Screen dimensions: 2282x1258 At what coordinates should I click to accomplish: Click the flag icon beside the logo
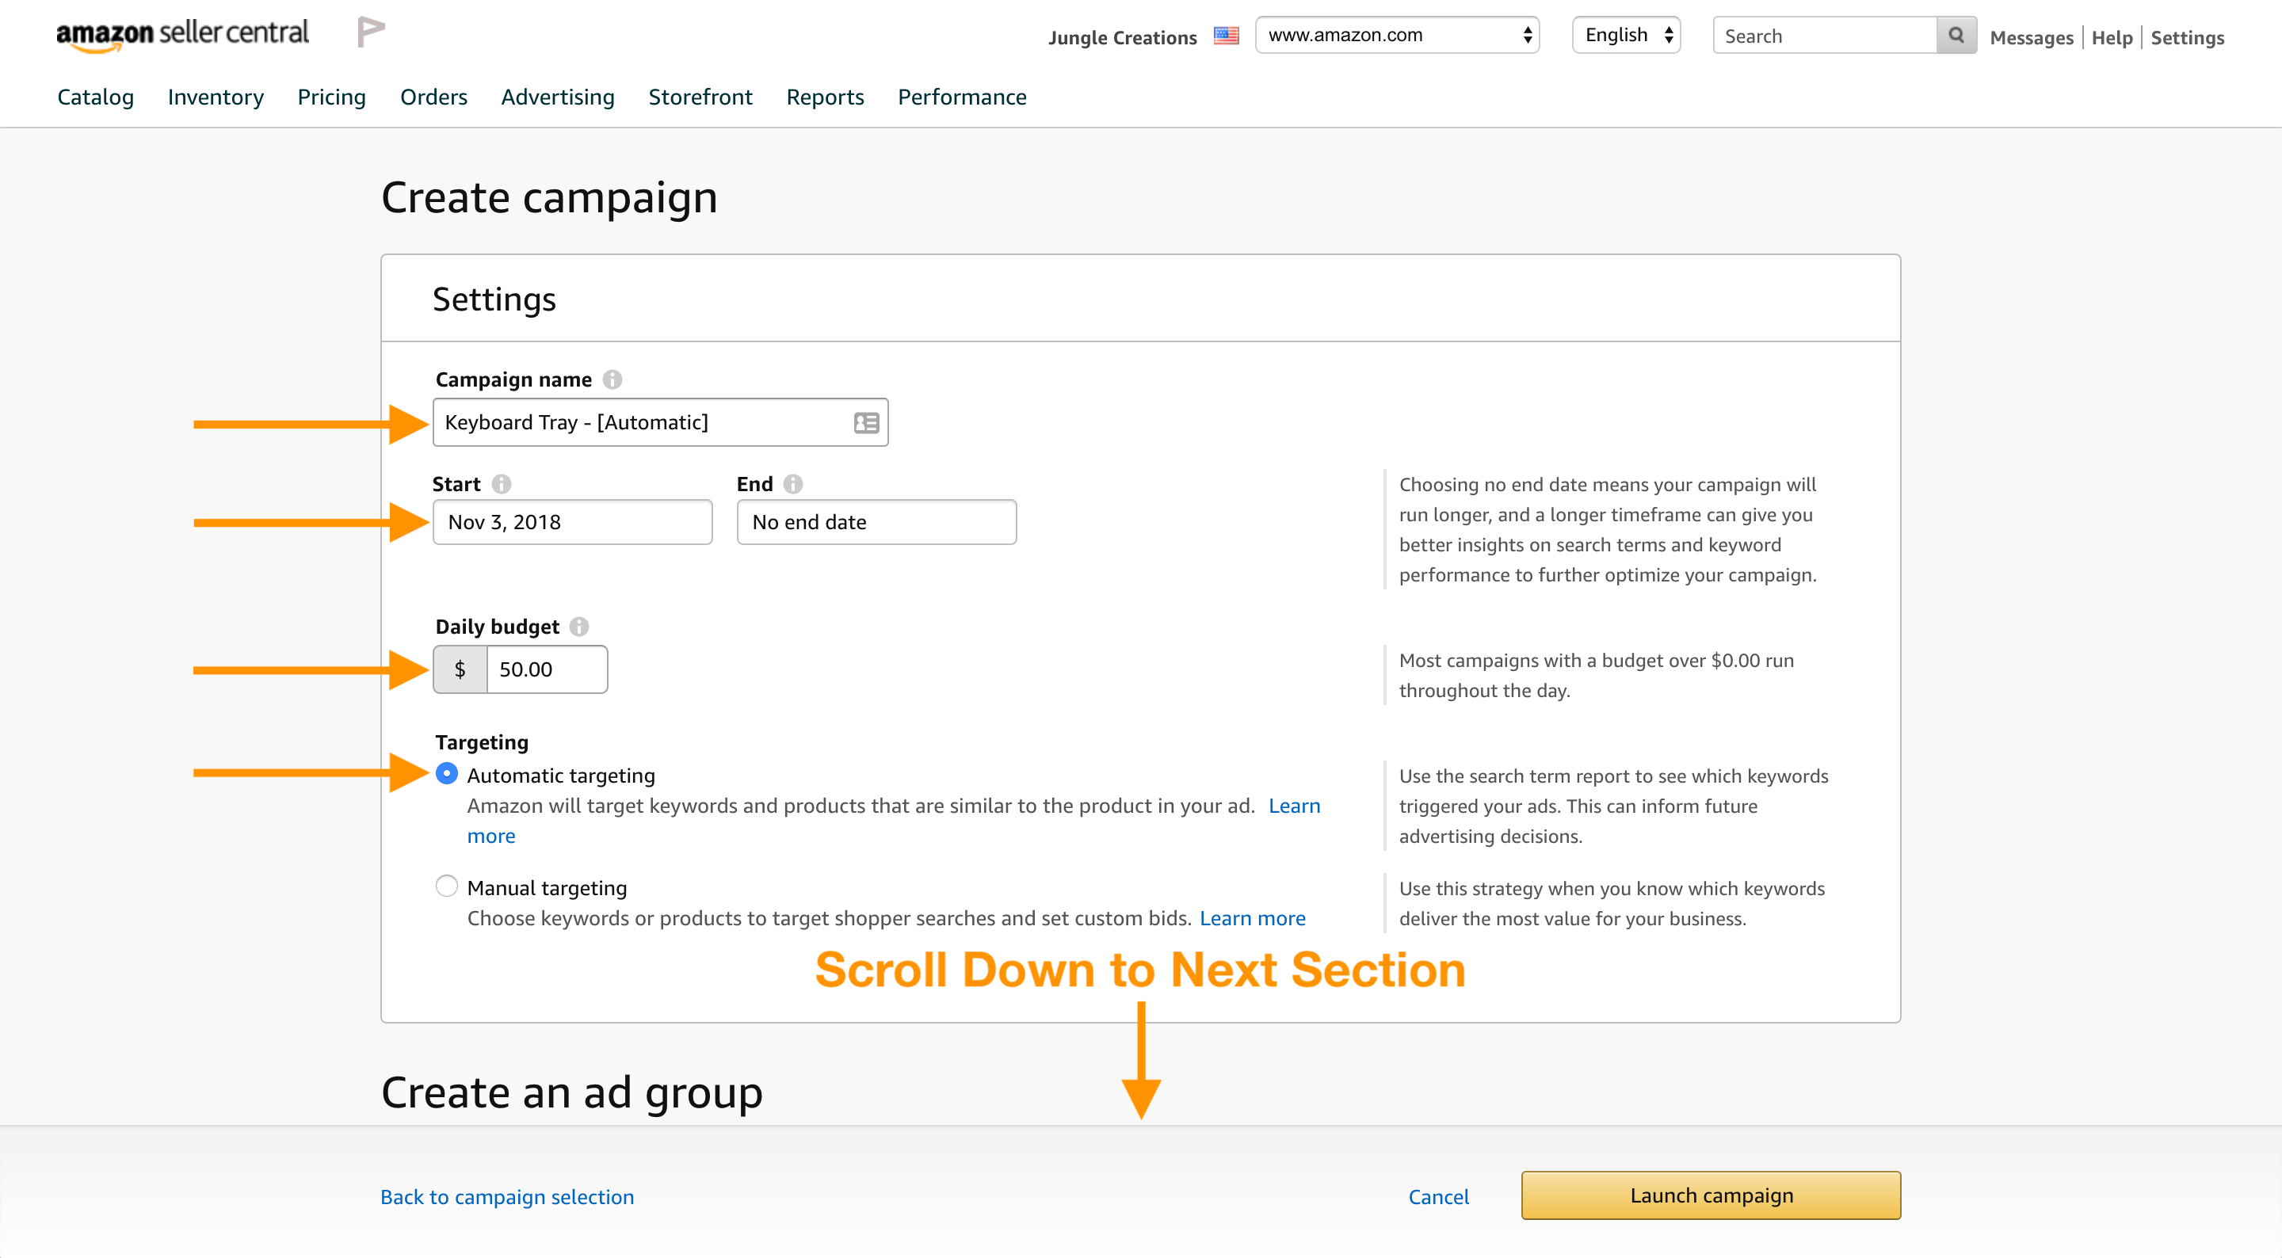[x=370, y=32]
